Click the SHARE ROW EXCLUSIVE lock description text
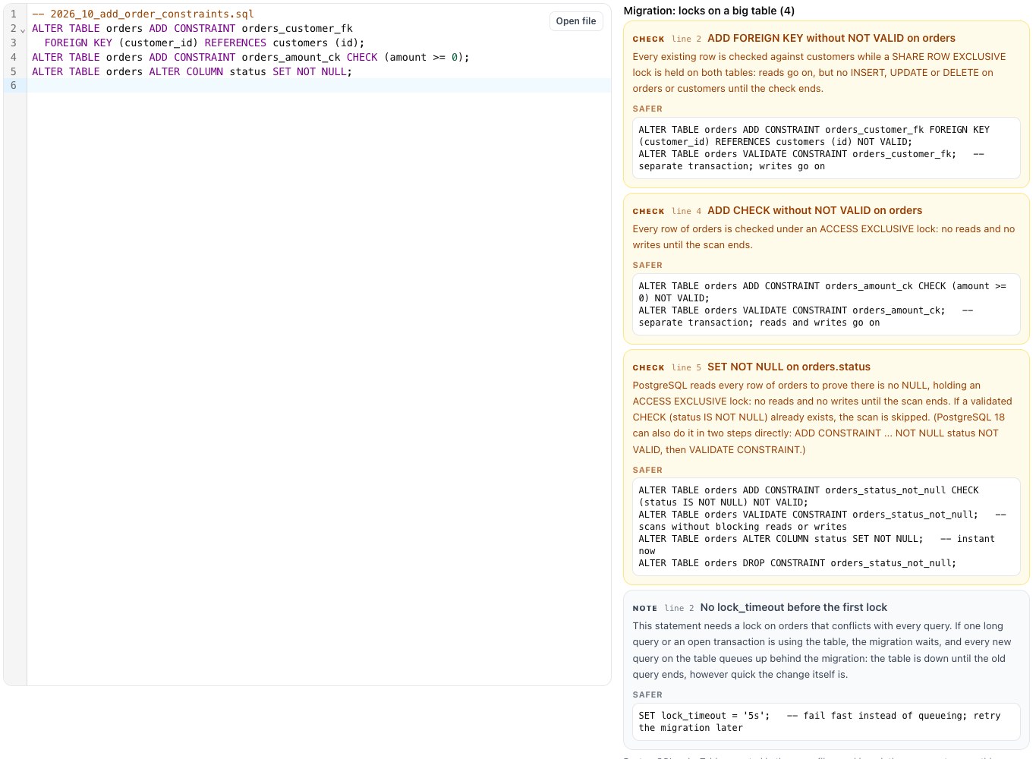1036x759 pixels. (820, 73)
